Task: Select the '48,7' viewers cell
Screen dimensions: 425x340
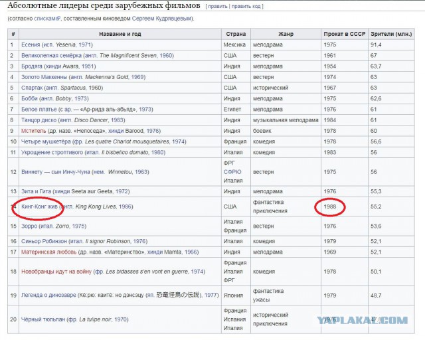Action: 391,296
